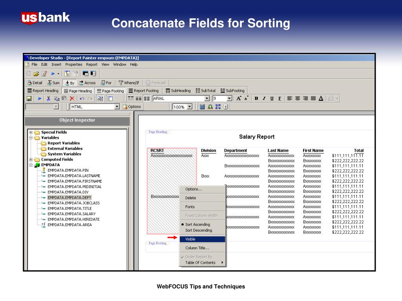402x301 pixels.
Task: Click the calculator grid icon next to zoom box
Action: (202, 107)
